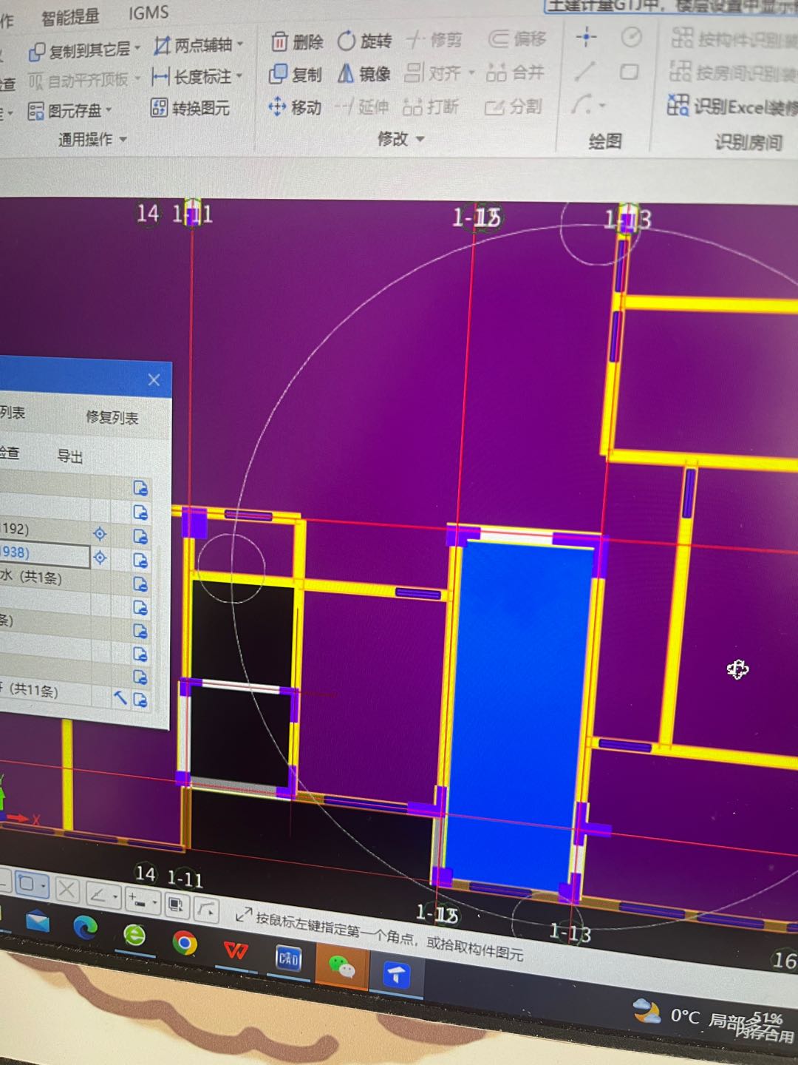Open Mail from the taskbar
The width and height of the screenshot is (798, 1065).
click(36, 922)
